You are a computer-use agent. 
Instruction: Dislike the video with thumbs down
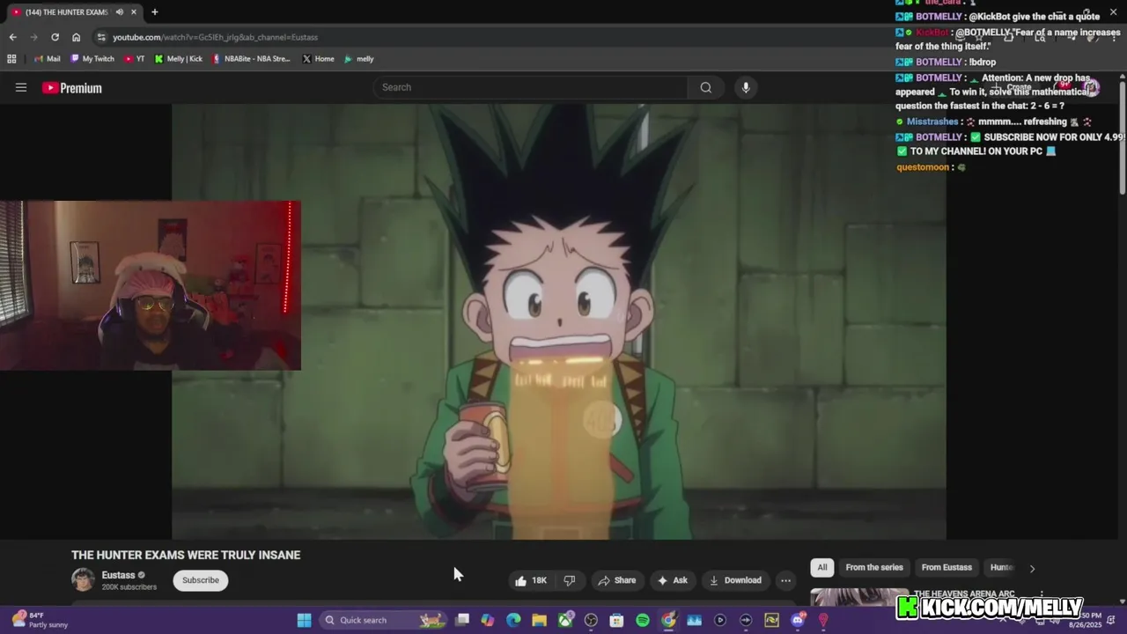pos(570,580)
